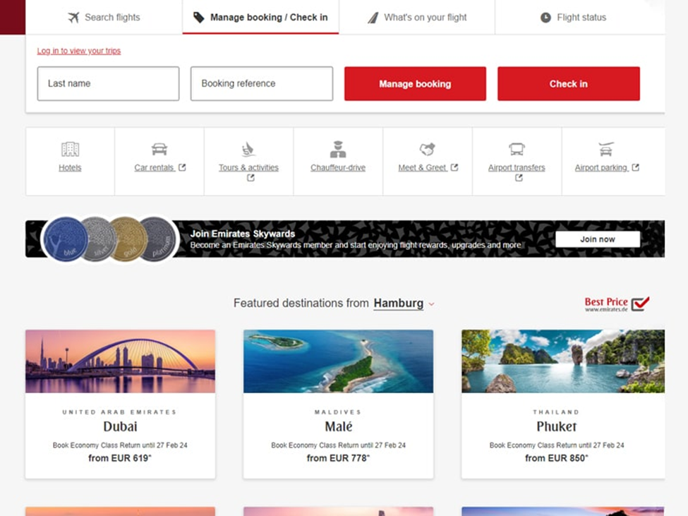The image size is (688, 516).
Task: Open the Airport parking icon
Action: [x=606, y=149]
